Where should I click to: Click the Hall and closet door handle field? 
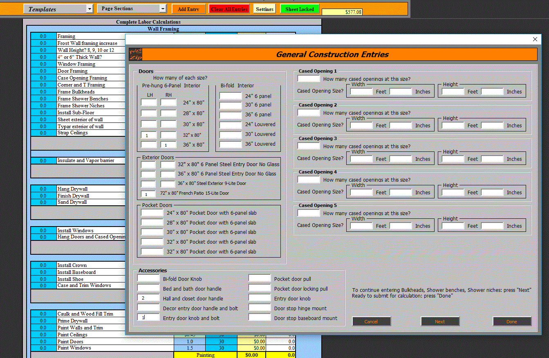(x=148, y=298)
